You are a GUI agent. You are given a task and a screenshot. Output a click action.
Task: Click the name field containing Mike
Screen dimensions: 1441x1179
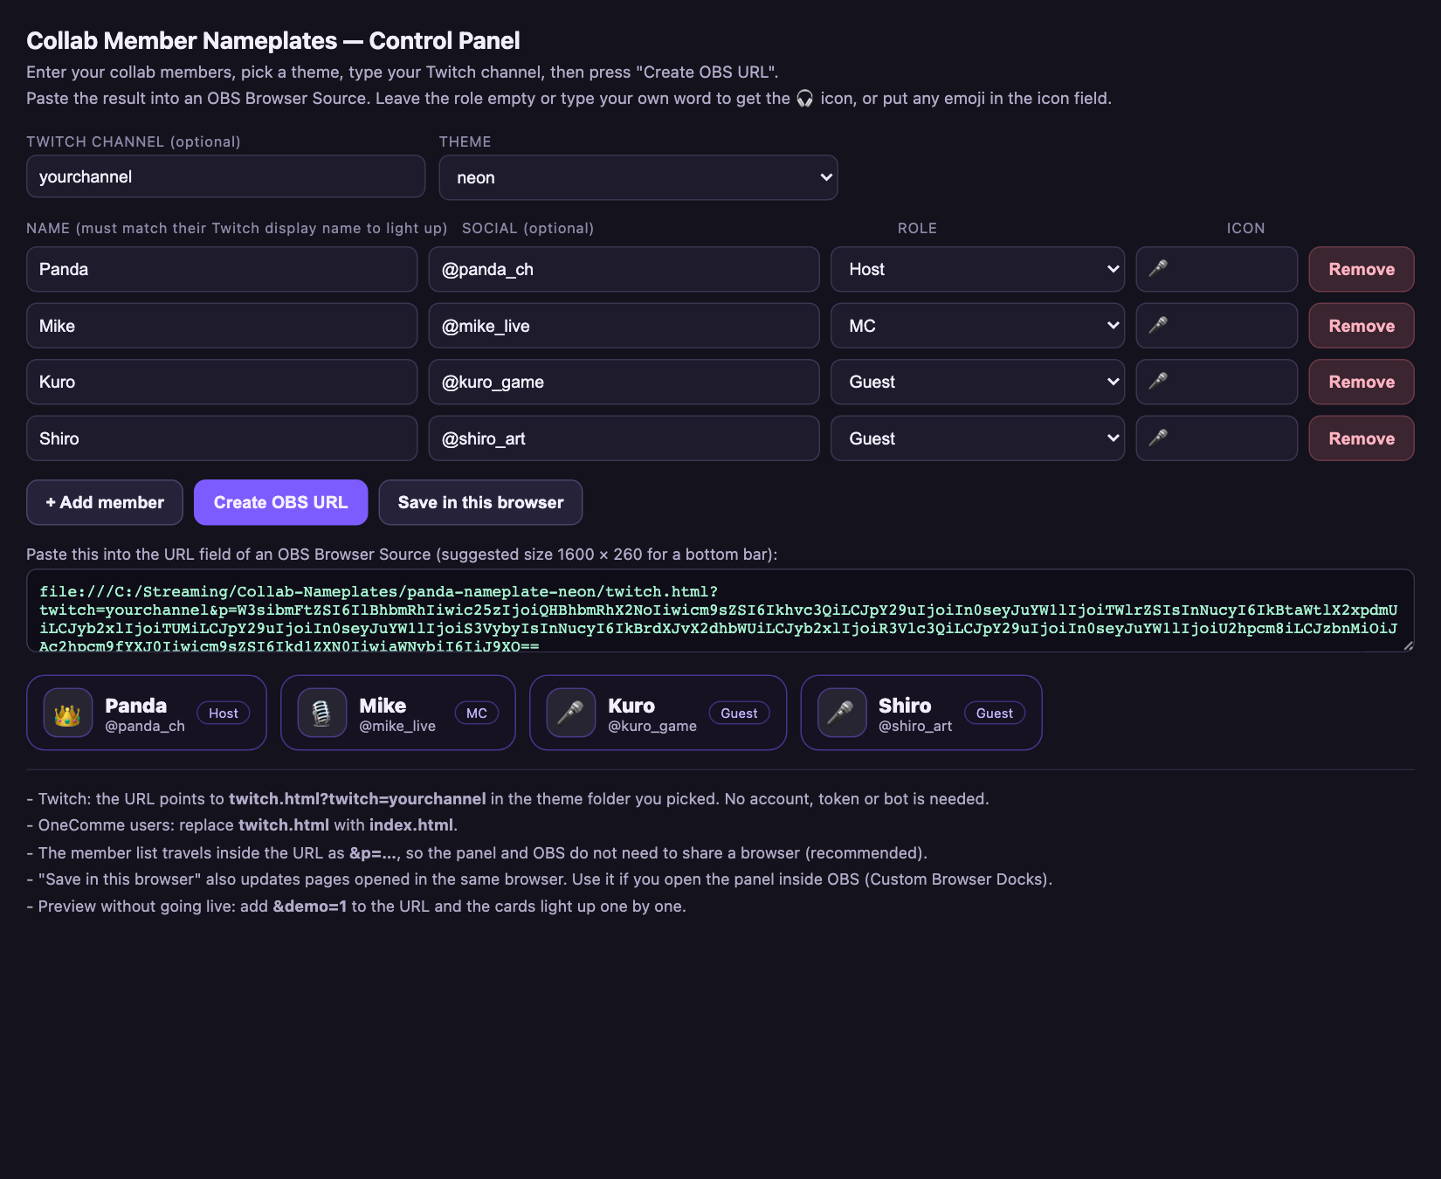click(222, 326)
